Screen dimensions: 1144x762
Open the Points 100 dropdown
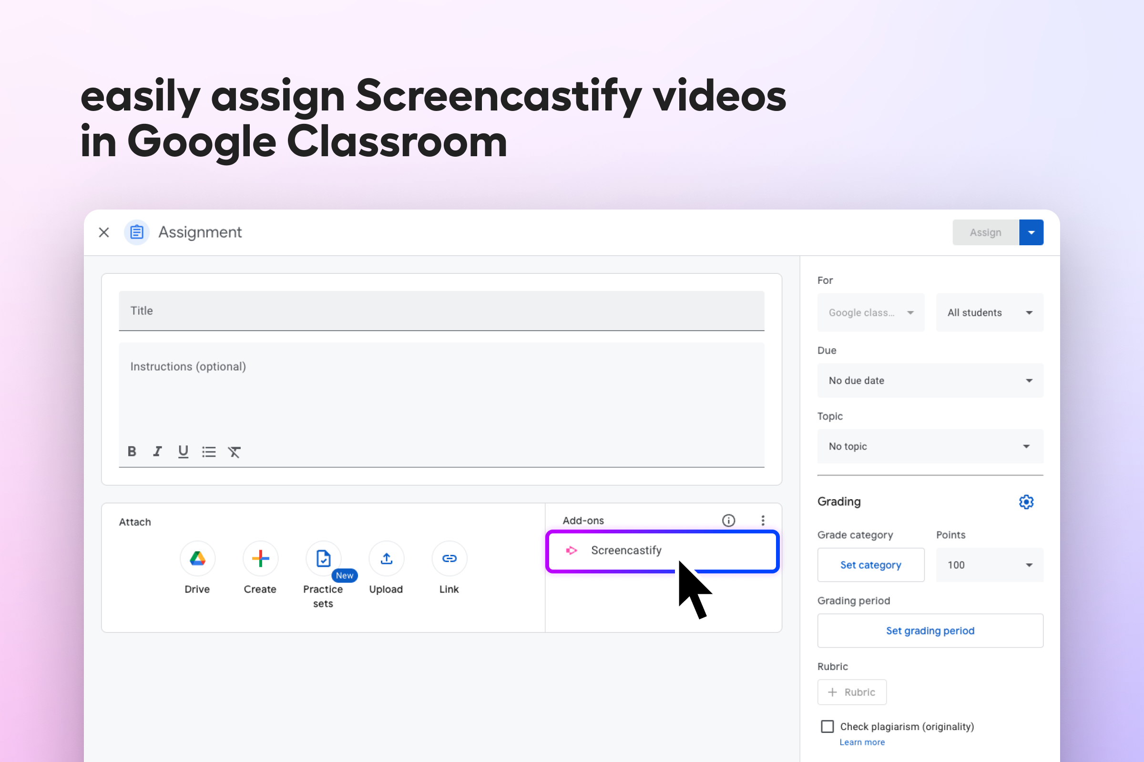[990, 565]
